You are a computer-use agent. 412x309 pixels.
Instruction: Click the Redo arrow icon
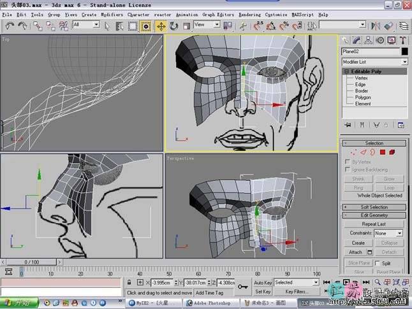point(23,25)
